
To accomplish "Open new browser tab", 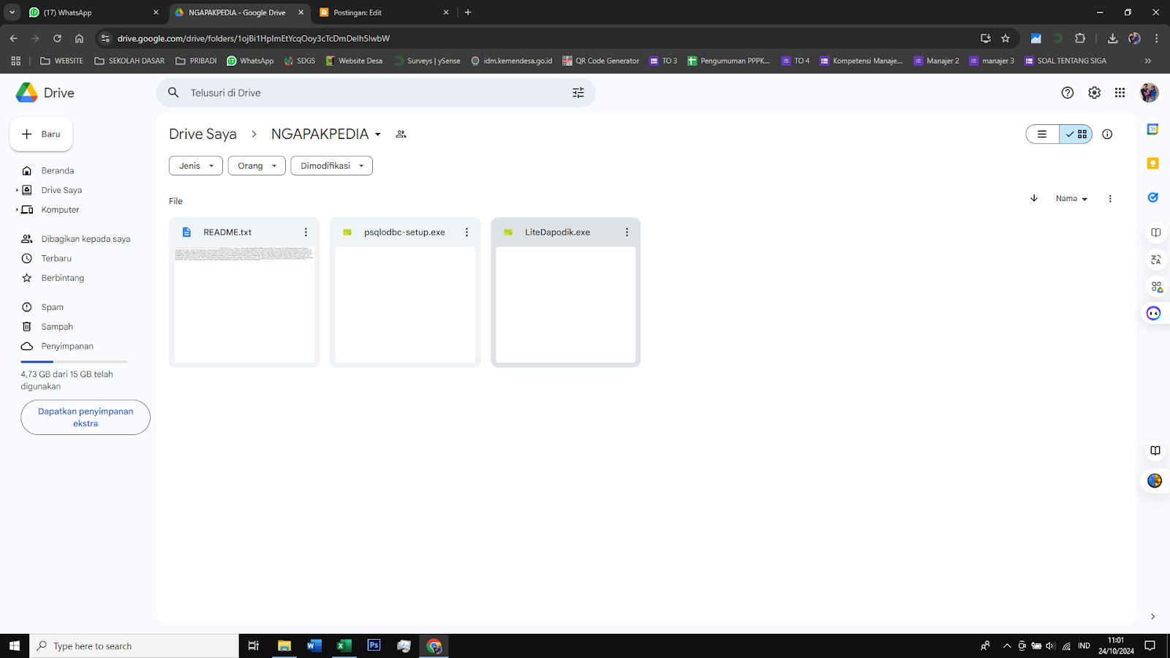I will click(x=468, y=12).
